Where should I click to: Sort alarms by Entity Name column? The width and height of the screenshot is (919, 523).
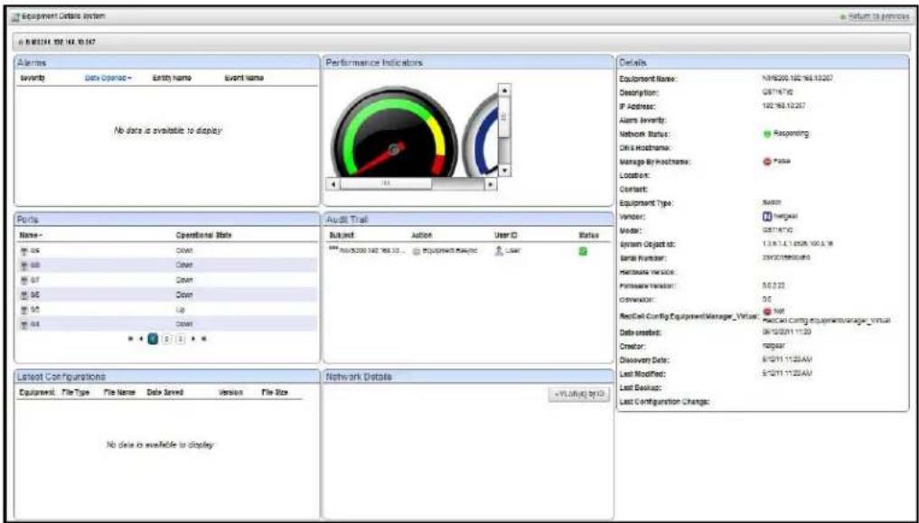tap(172, 78)
